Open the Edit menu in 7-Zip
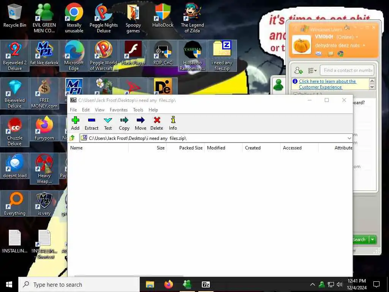Image resolution: width=389 pixels, height=292 pixels. click(x=86, y=110)
